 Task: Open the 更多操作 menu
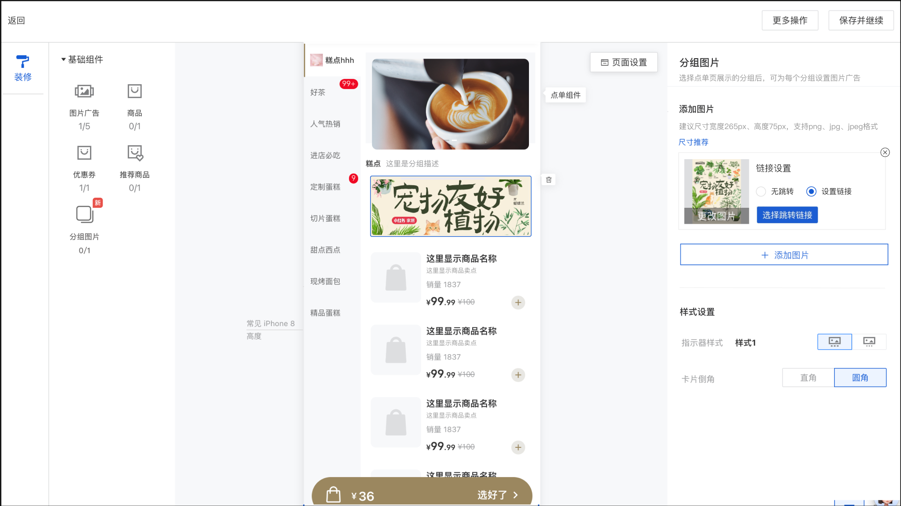[x=790, y=20]
